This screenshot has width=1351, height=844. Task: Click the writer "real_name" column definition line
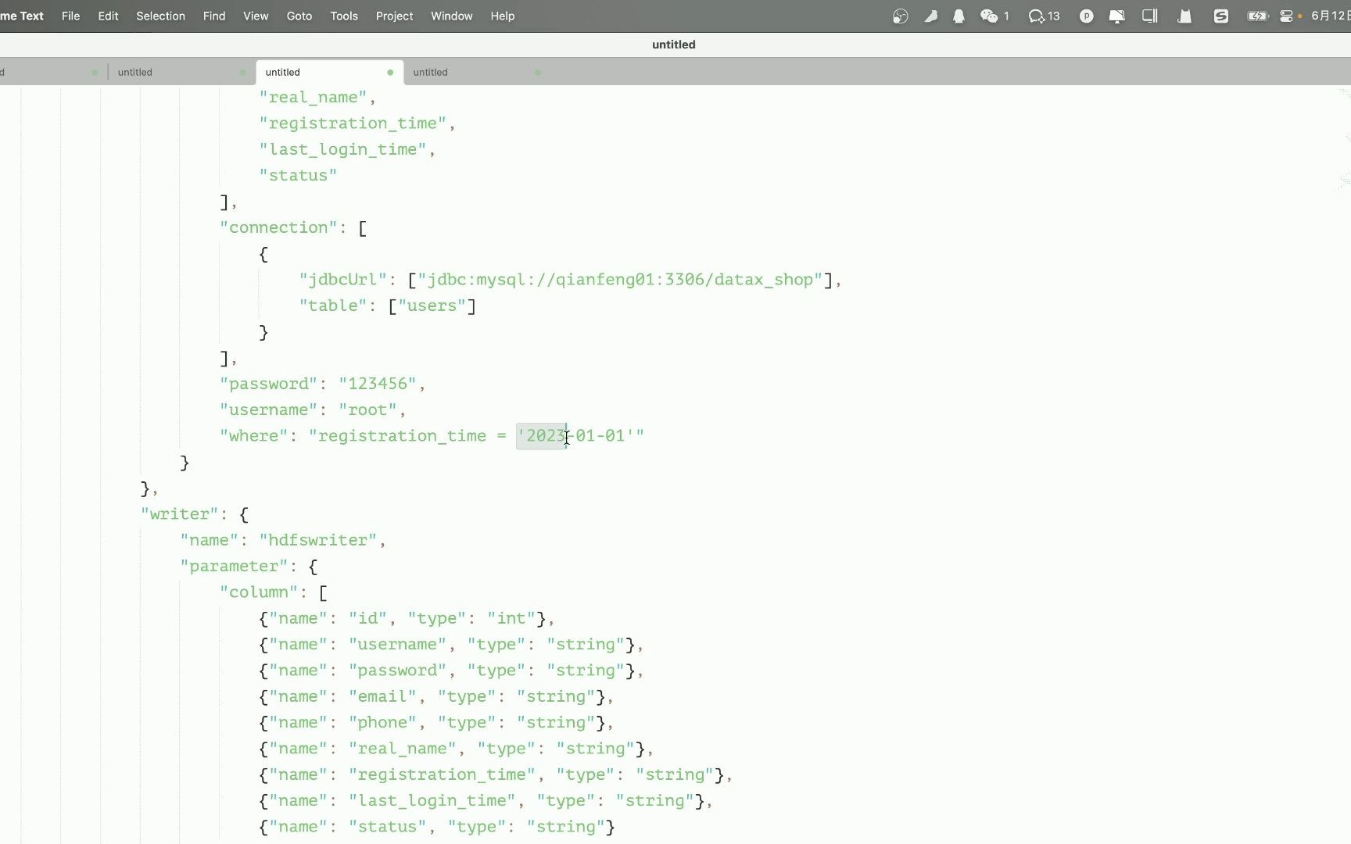click(x=456, y=749)
